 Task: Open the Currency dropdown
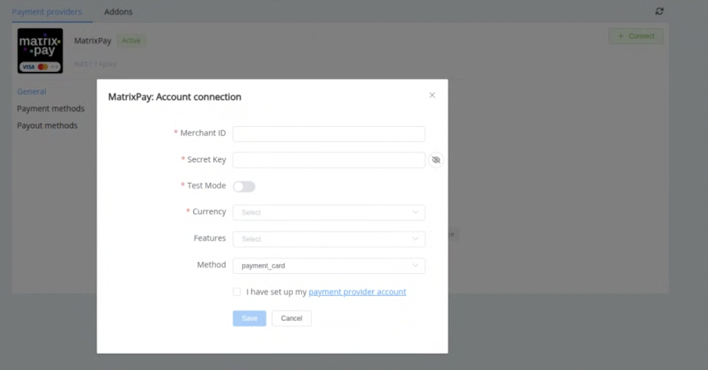tap(329, 212)
